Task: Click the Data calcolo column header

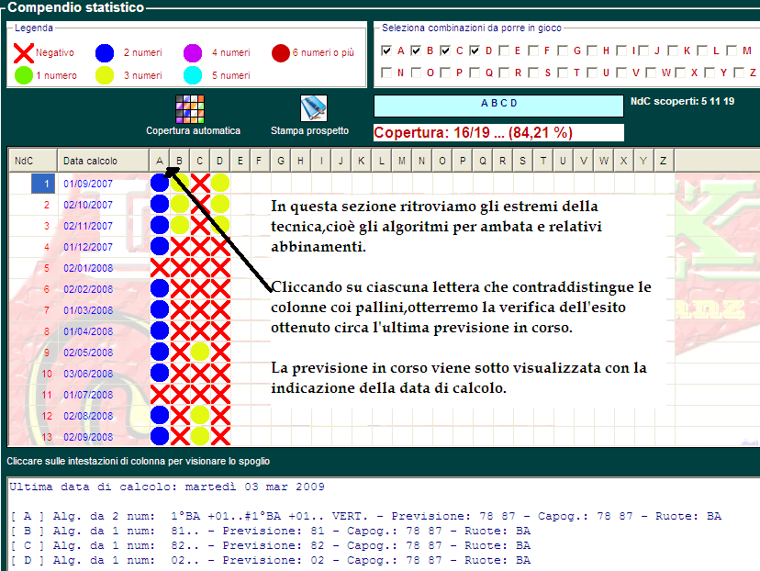Action: pyautogui.click(x=103, y=161)
